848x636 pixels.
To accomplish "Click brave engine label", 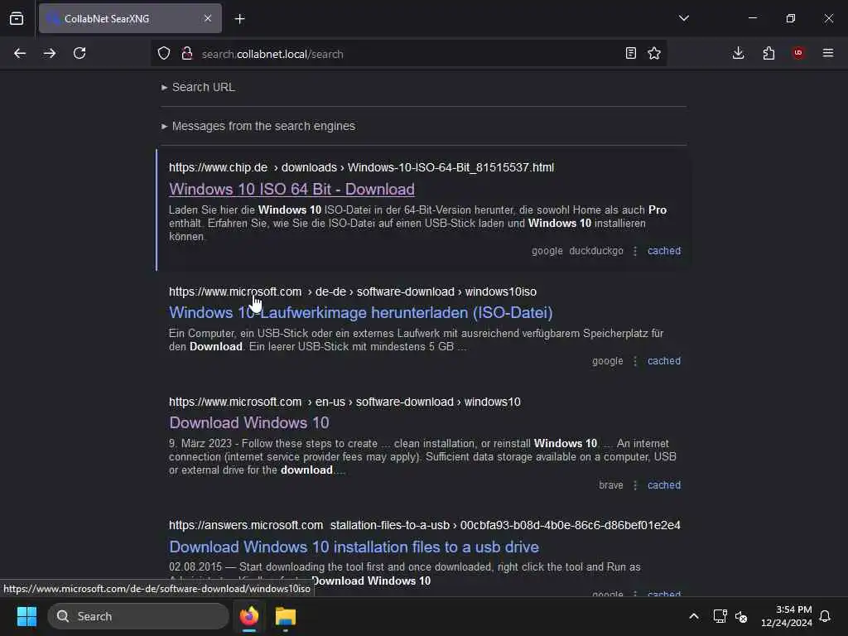I will pos(610,485).
